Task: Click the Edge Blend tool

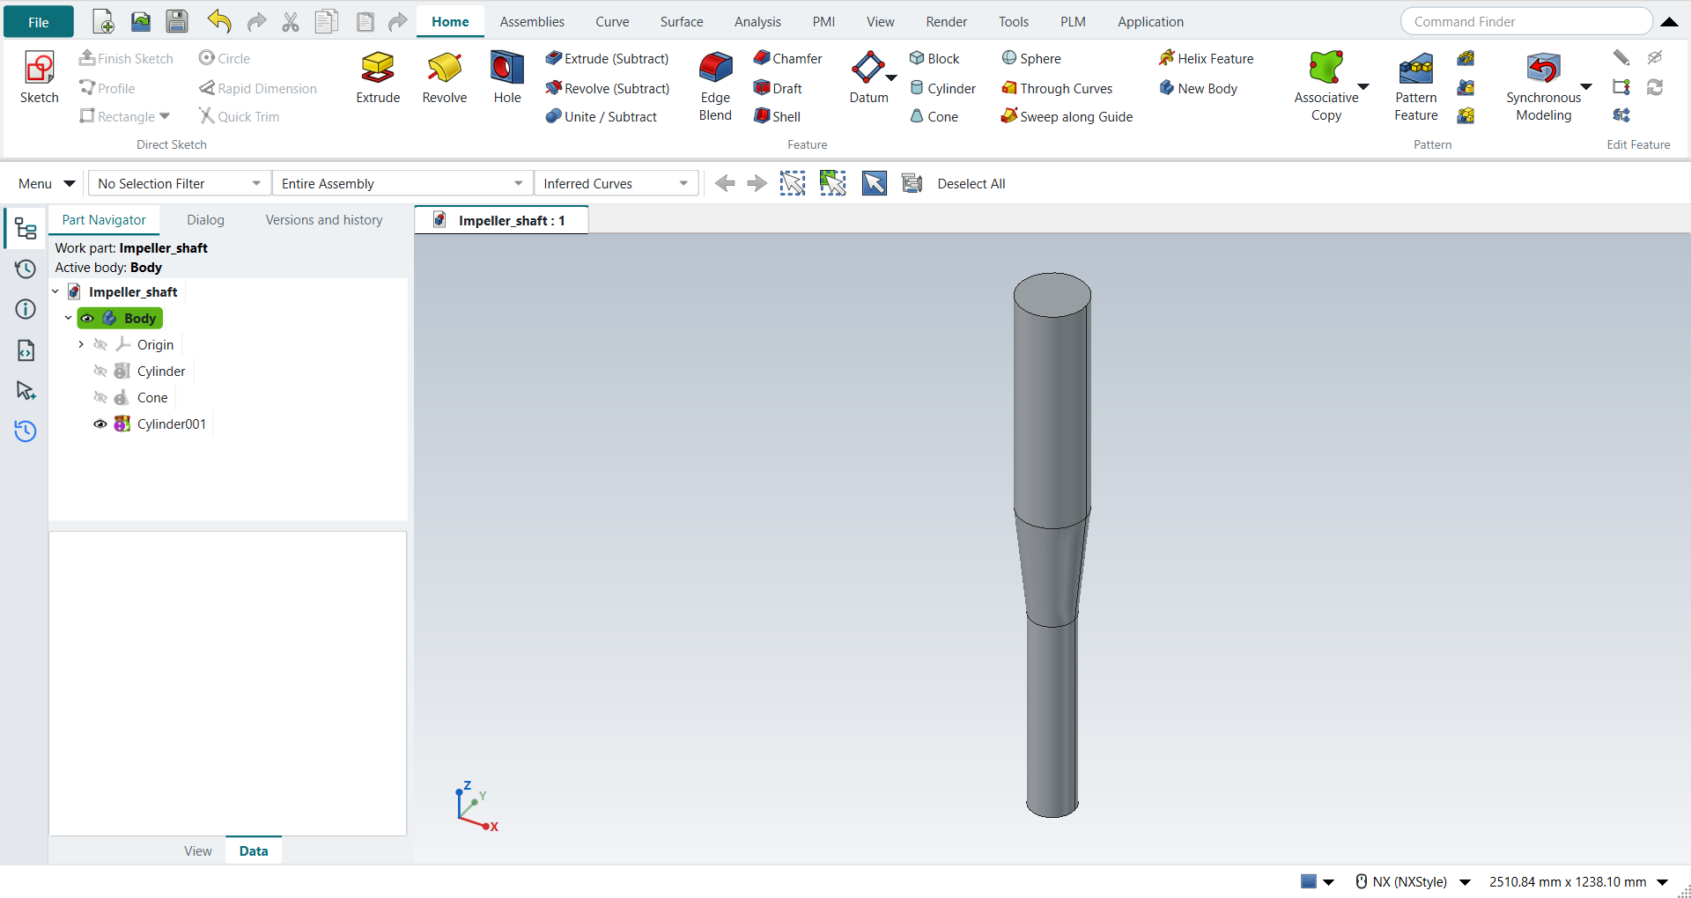Action: pos(715,86)
